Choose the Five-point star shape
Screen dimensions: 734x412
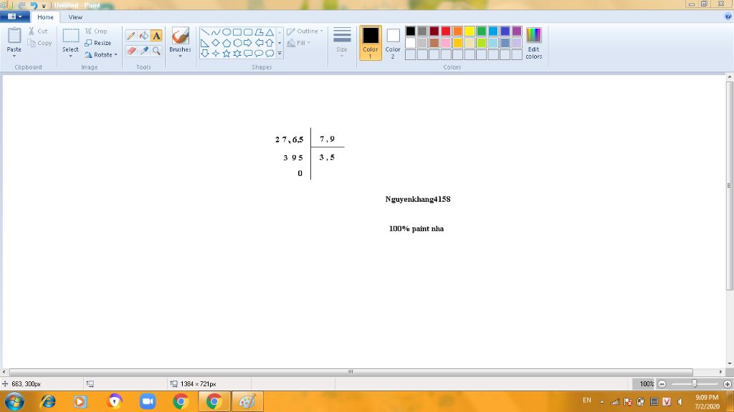(x=226, y=54)
